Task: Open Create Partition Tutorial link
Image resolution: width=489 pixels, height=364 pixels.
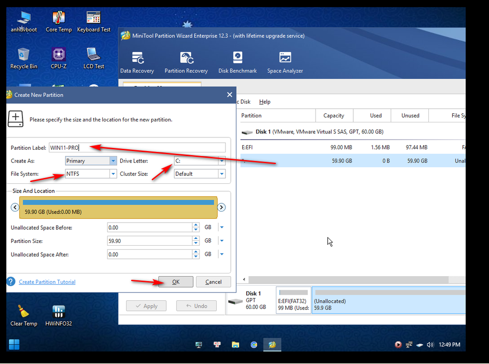Action: [47, 282]
